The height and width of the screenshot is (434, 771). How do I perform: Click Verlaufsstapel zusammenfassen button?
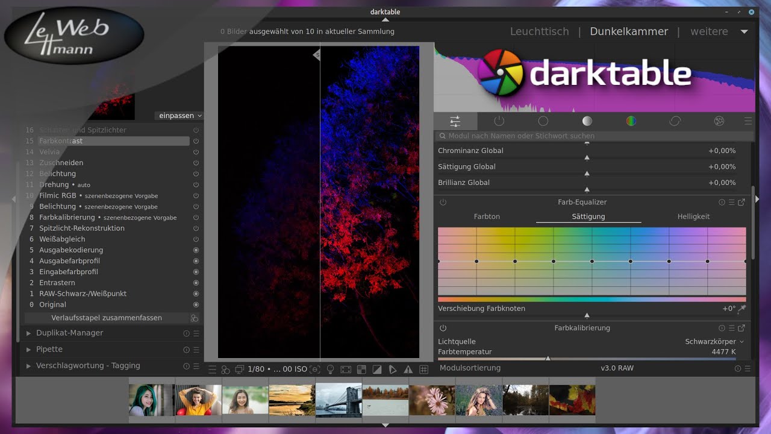[x=107, y=318]
